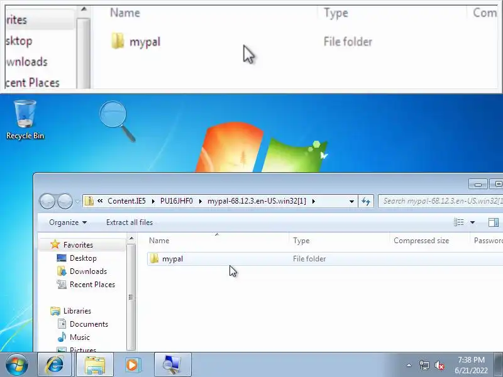Click the muted volume tray icon
Screen dimensions: 503x377
pos(439,365)
